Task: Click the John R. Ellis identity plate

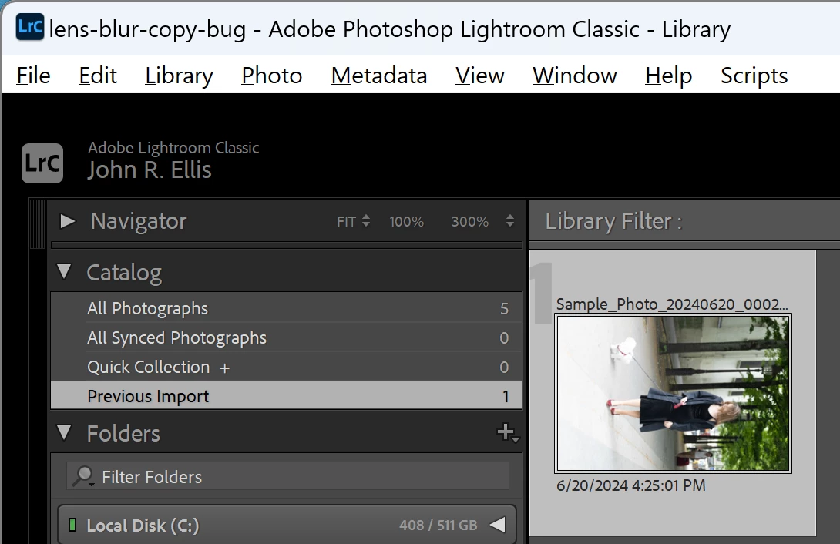Action: [x=150, y=170]
